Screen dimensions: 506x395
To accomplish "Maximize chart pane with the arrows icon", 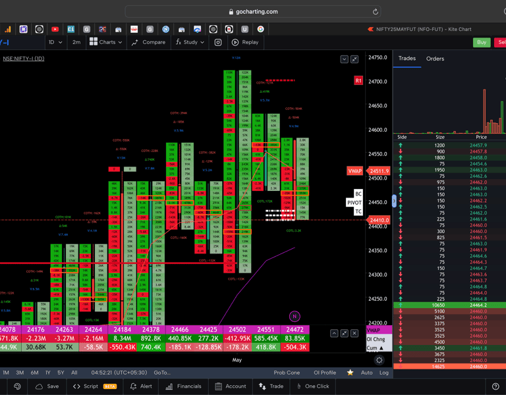I will click(354, 59).
